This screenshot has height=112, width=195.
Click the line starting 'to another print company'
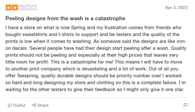[92, 69]
